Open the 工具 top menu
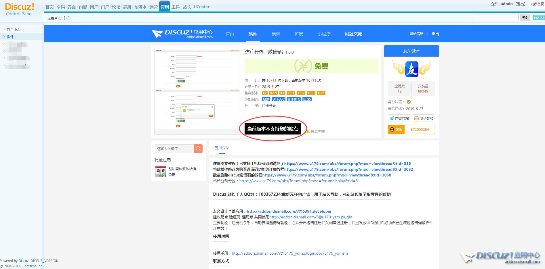Viewport: 545px width, 269px height. coord(176,7)
